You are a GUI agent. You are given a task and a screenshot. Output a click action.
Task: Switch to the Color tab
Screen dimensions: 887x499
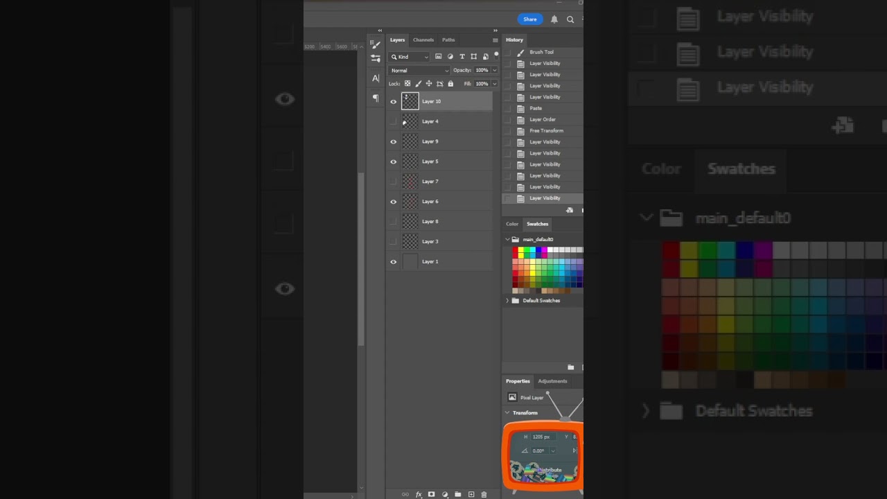(x=512, y=224)
